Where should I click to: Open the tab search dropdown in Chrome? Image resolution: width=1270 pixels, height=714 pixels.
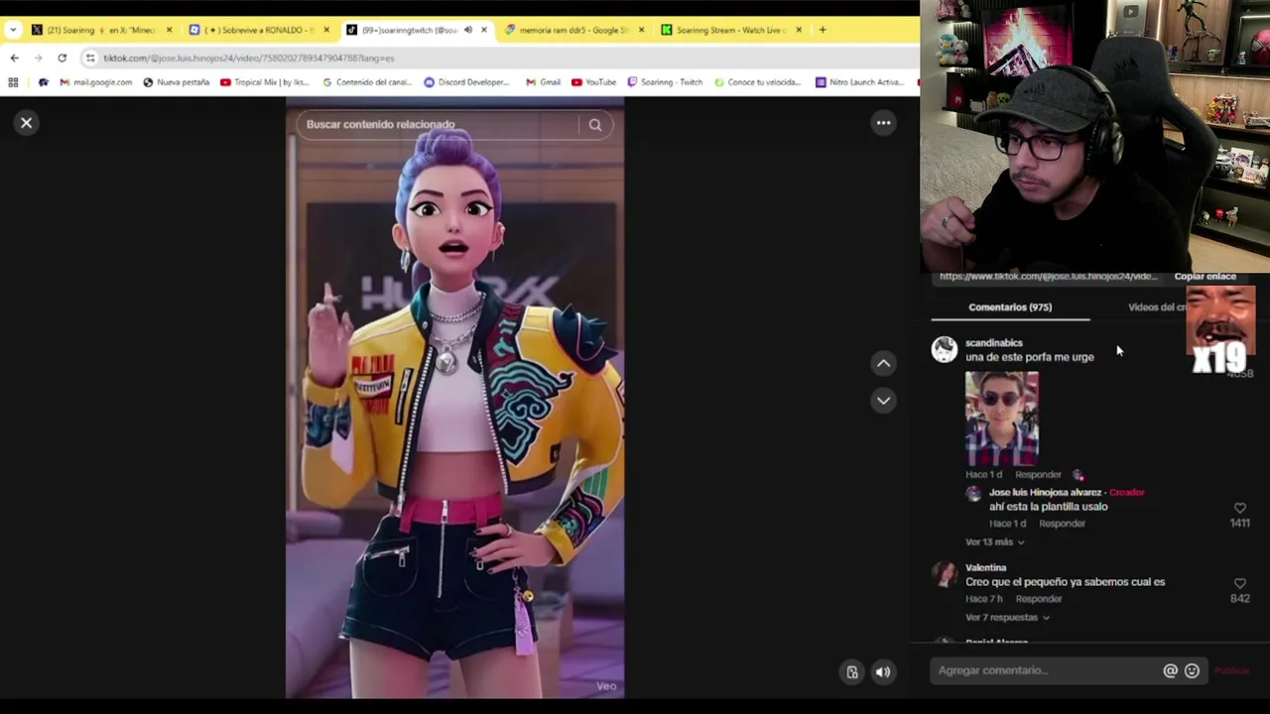coord(12,30)
